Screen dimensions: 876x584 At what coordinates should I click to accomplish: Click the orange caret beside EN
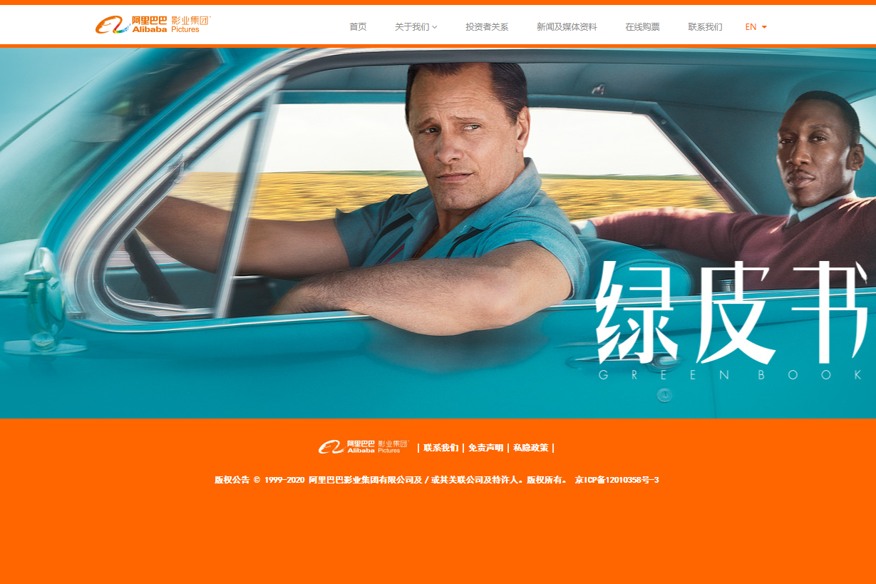coord(764,27)
